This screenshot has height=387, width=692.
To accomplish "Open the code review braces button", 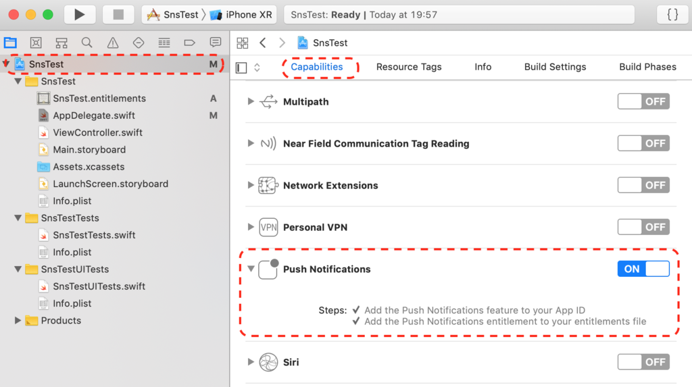I will coord(672,15).
